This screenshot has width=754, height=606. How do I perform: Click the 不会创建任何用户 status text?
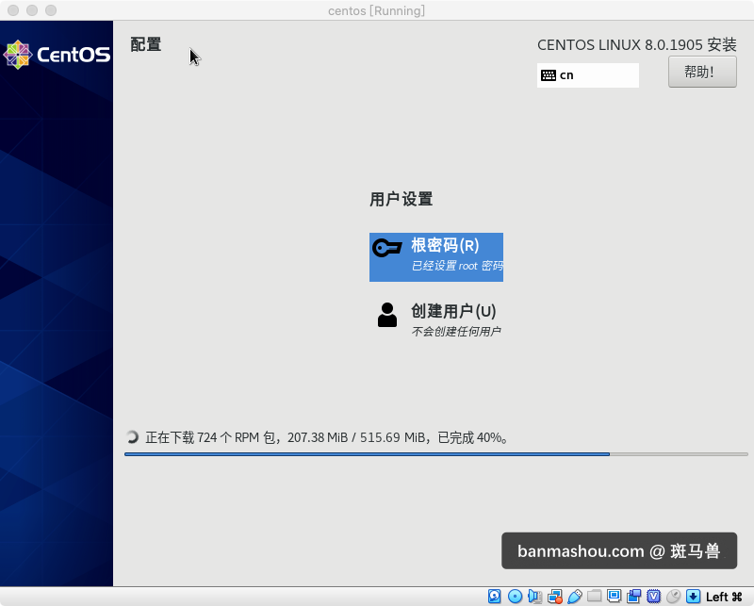click(456, 332)
